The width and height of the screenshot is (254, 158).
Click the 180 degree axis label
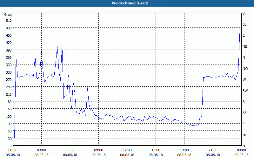[x=9, y=102]
